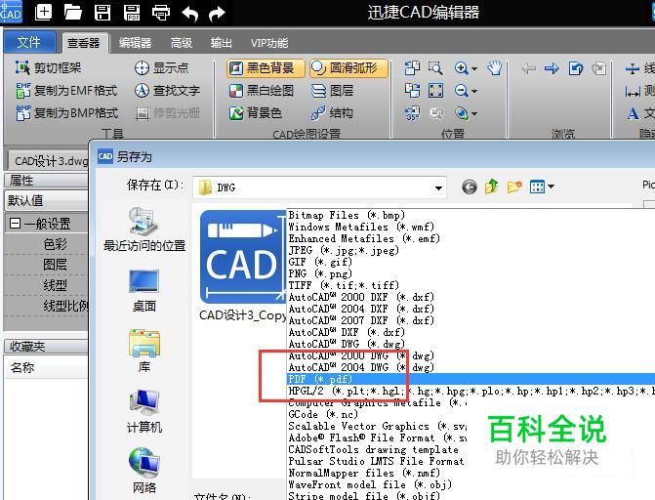This screenshot has width=655, height=500.
Task: Click the 背景色 button
Action: tap(256, 113)
